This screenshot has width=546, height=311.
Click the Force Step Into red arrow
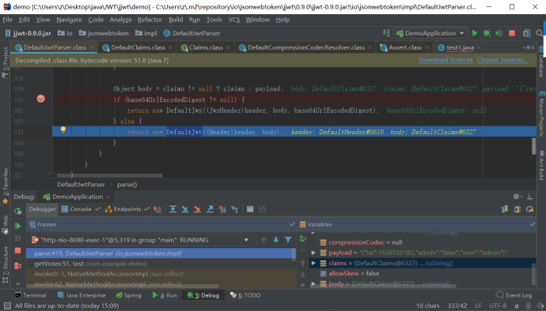197,209
